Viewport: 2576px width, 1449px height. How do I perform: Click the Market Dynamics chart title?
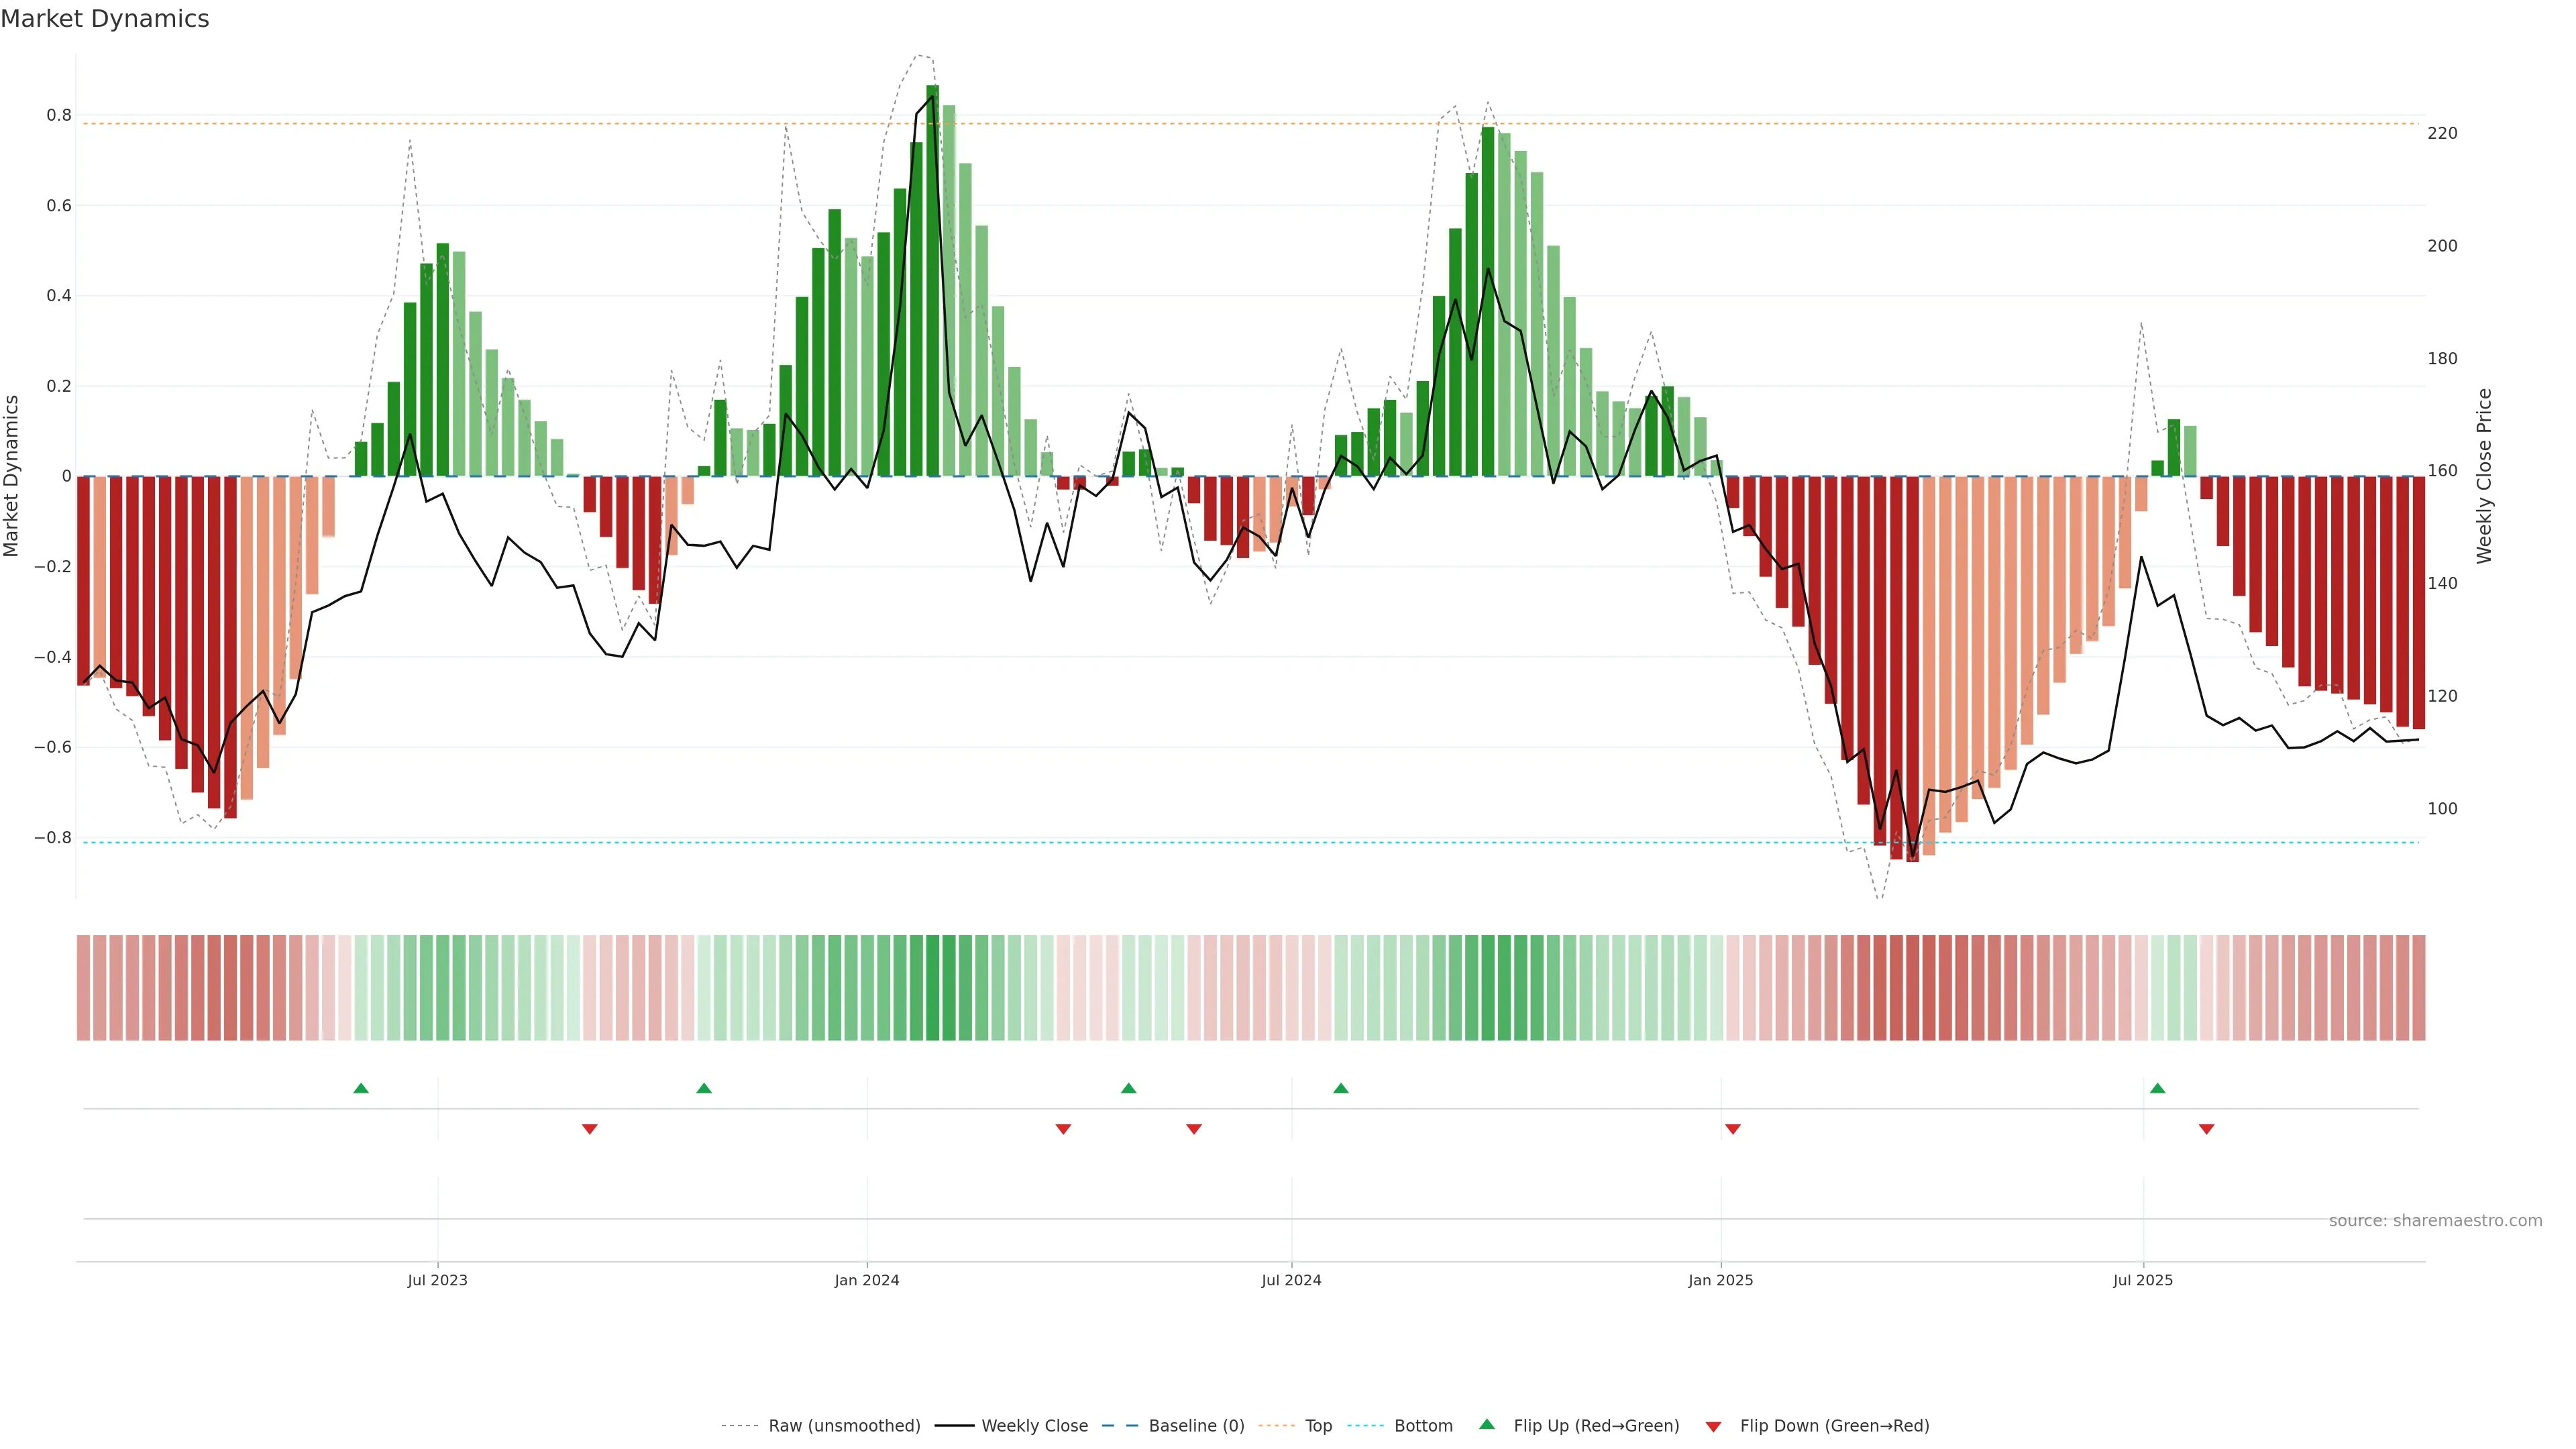point(105,19)
